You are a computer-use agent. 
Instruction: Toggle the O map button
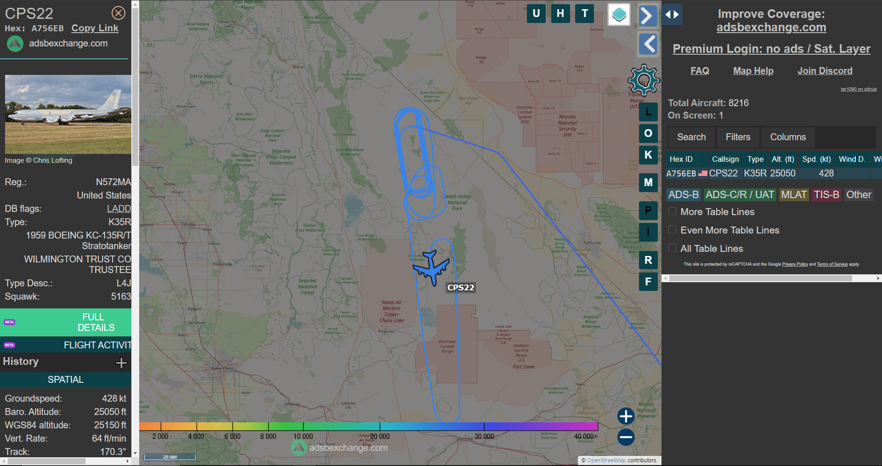[x=648, y=133]
